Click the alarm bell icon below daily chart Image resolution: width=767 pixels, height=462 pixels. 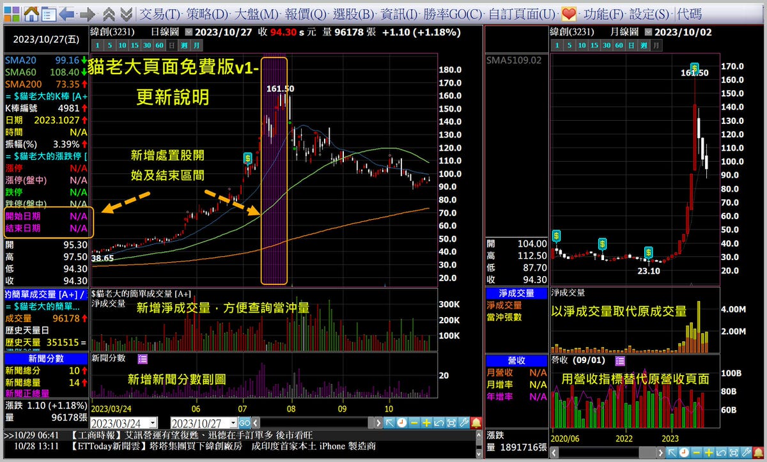[x=476, y=422]
